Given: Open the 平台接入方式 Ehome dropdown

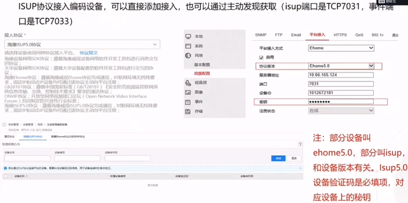Looking at the screenshot, I should point(341,48).
